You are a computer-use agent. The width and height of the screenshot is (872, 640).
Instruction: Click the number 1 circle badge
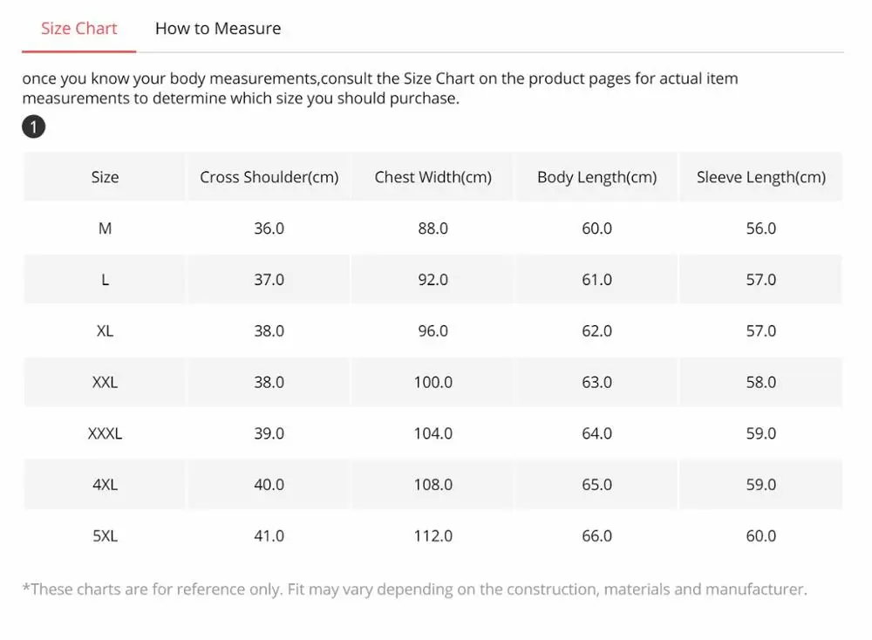33,128
